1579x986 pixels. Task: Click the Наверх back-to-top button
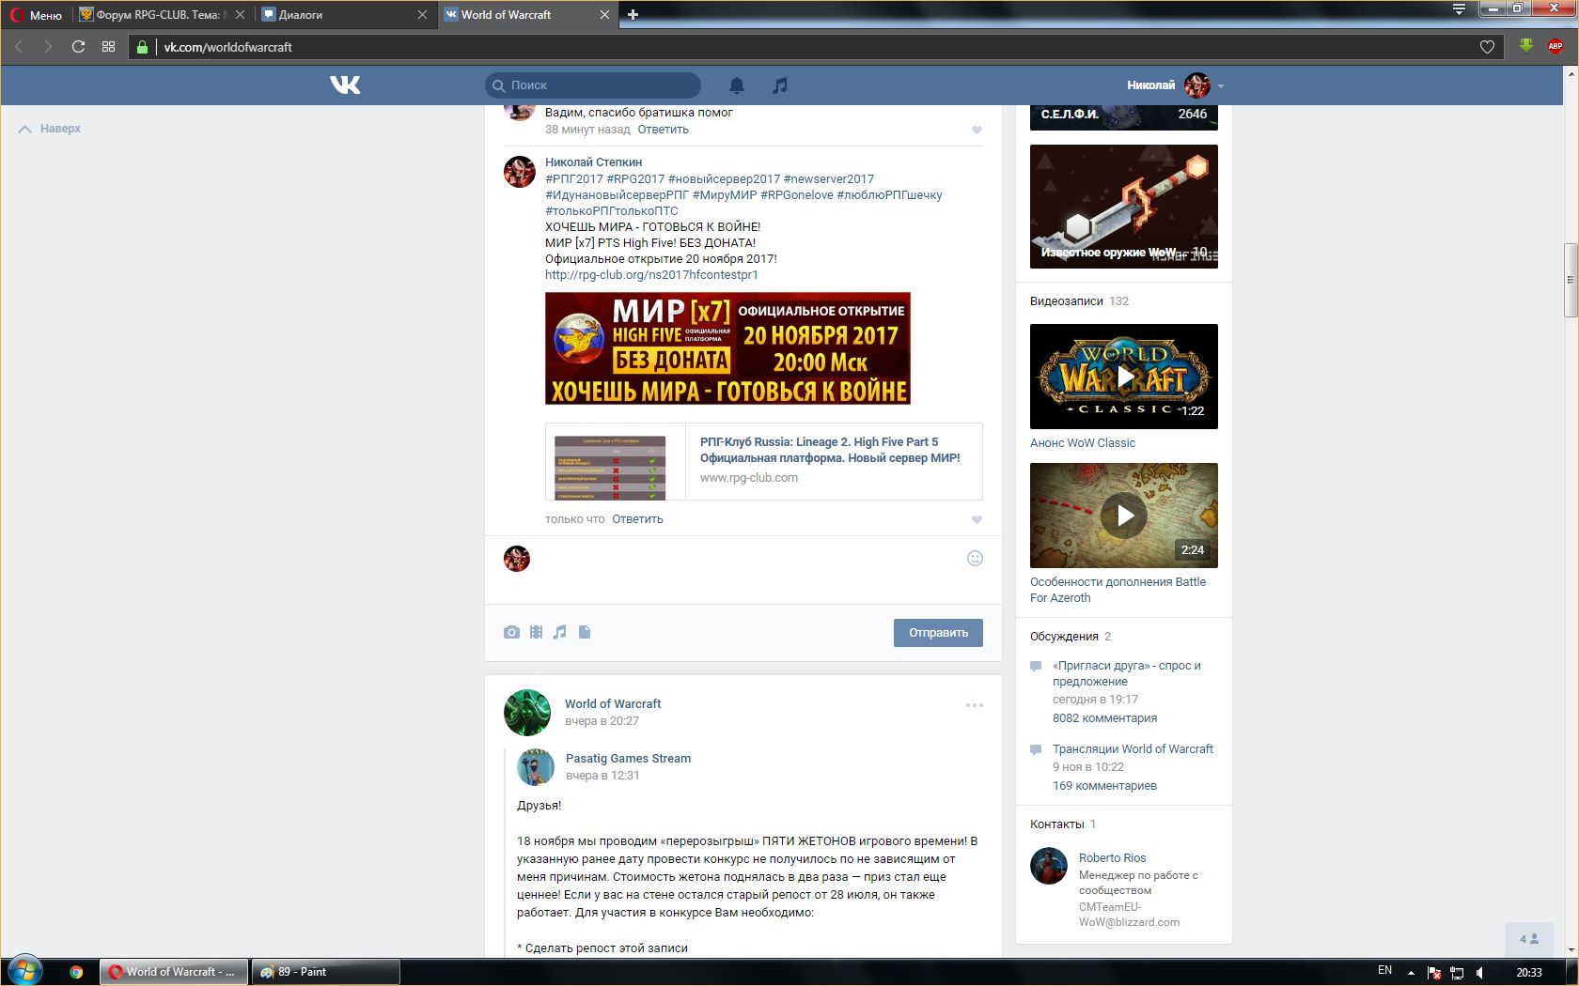[50, 129]
